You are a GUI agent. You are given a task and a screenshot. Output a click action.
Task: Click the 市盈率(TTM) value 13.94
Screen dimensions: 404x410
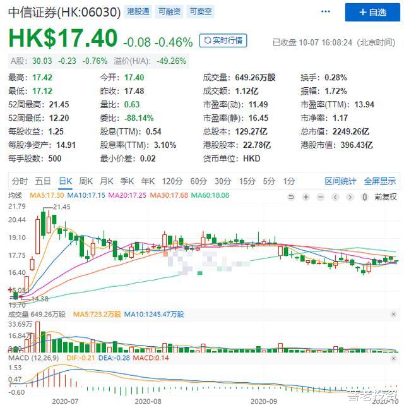[x=364, y=105]
